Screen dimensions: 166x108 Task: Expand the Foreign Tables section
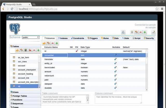coord(25,96)
